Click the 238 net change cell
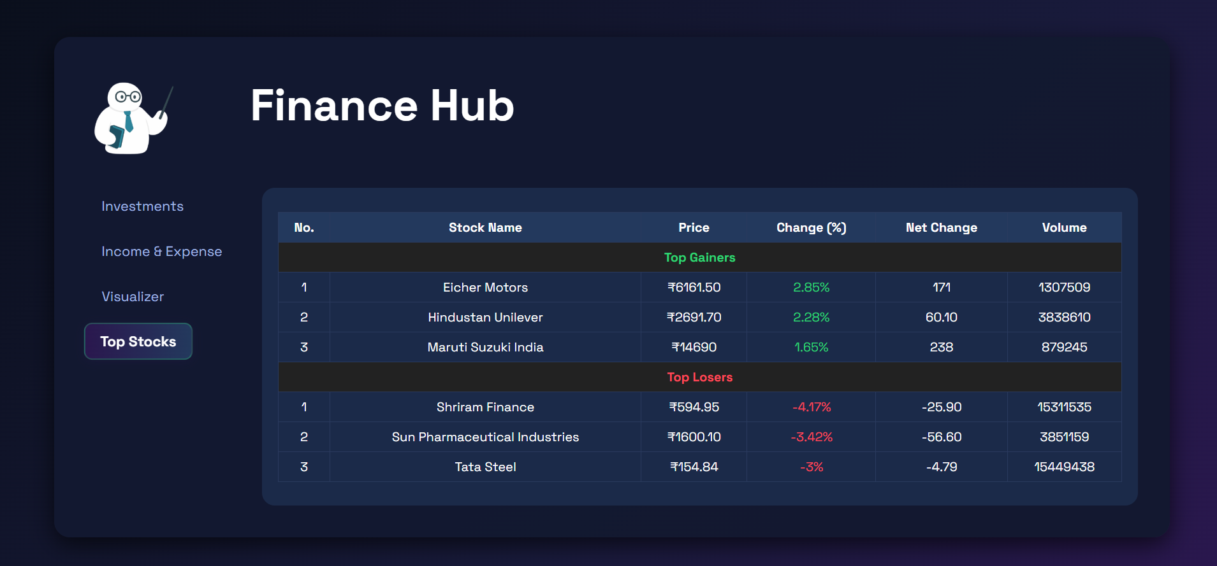Screen dimensions: 1217x566 click(x=941, y=347)
